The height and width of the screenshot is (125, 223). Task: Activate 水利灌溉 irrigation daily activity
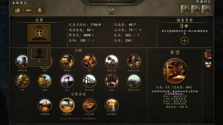coord(111,105)
